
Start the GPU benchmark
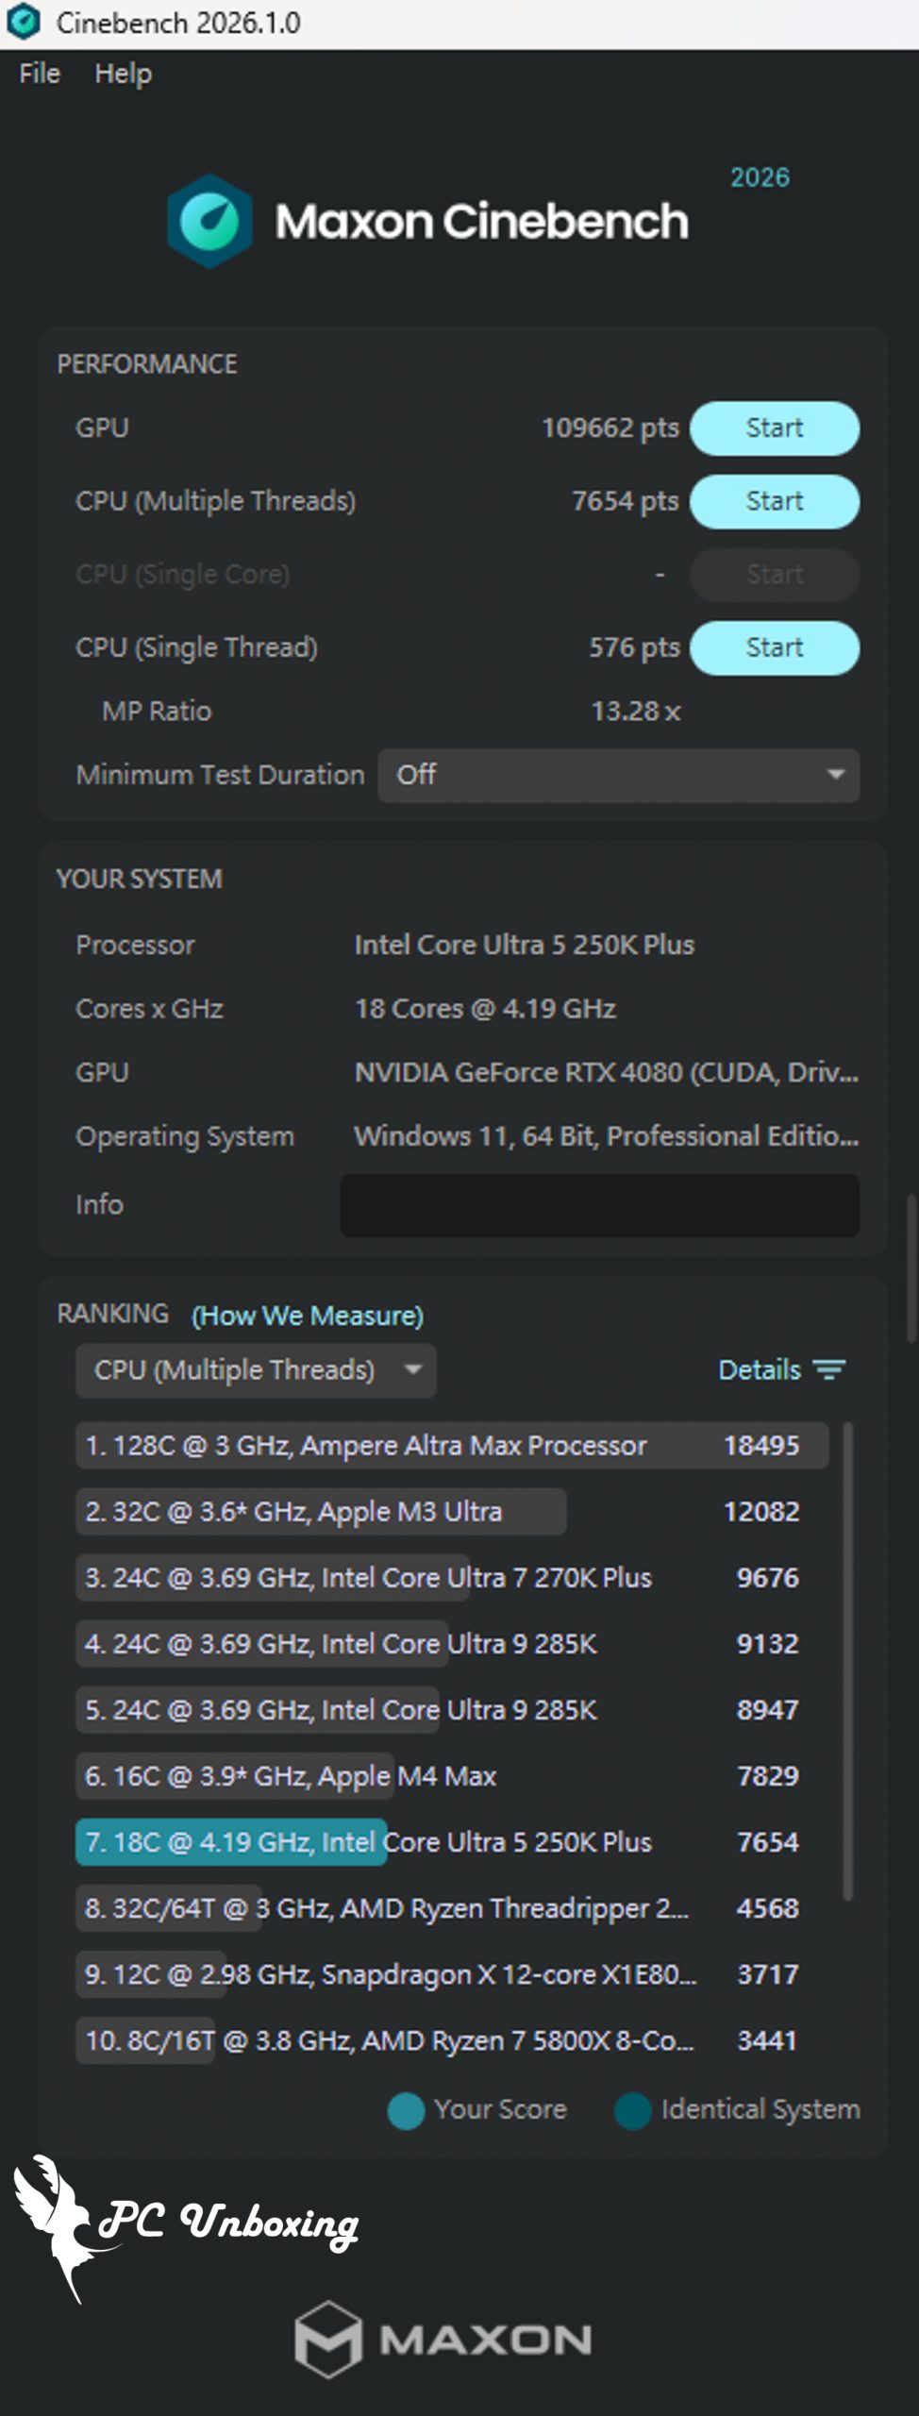click(x=774, y=428)
